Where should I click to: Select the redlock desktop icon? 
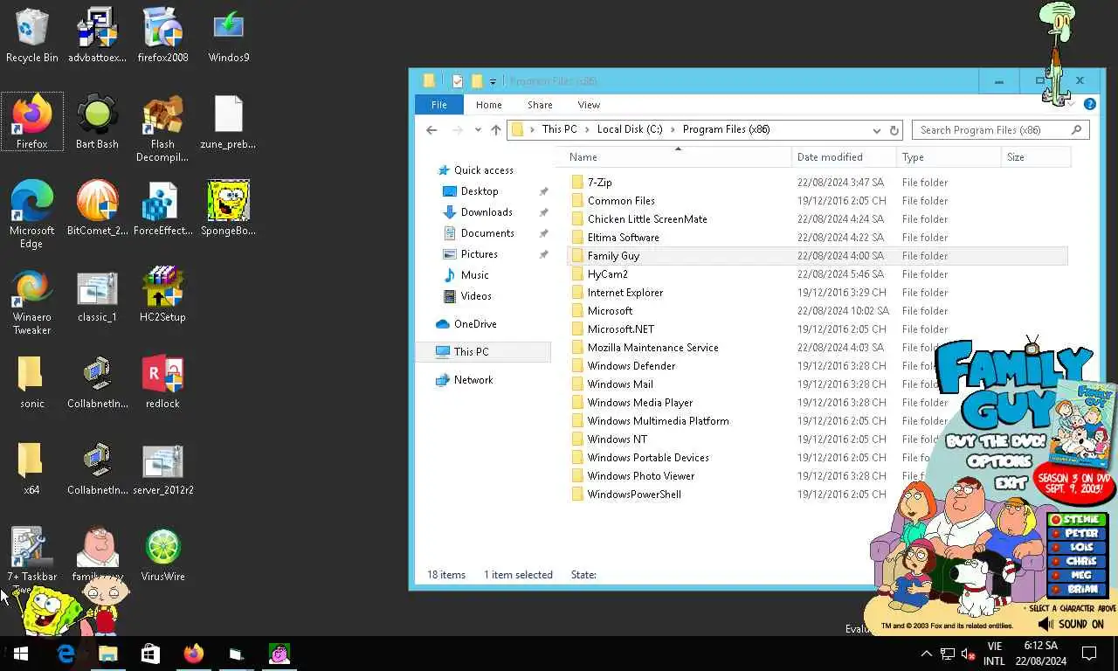pyautogui.click(x=162, y=381)
